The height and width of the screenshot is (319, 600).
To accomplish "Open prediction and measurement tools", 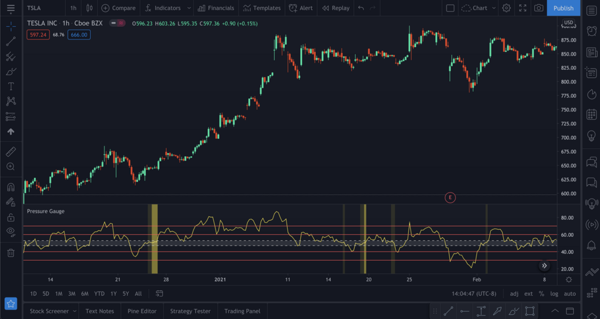I will [11, 116].
